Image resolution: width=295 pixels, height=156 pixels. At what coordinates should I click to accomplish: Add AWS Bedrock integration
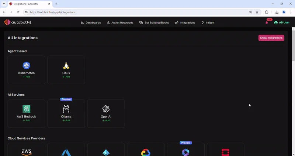tap(26, 120)
